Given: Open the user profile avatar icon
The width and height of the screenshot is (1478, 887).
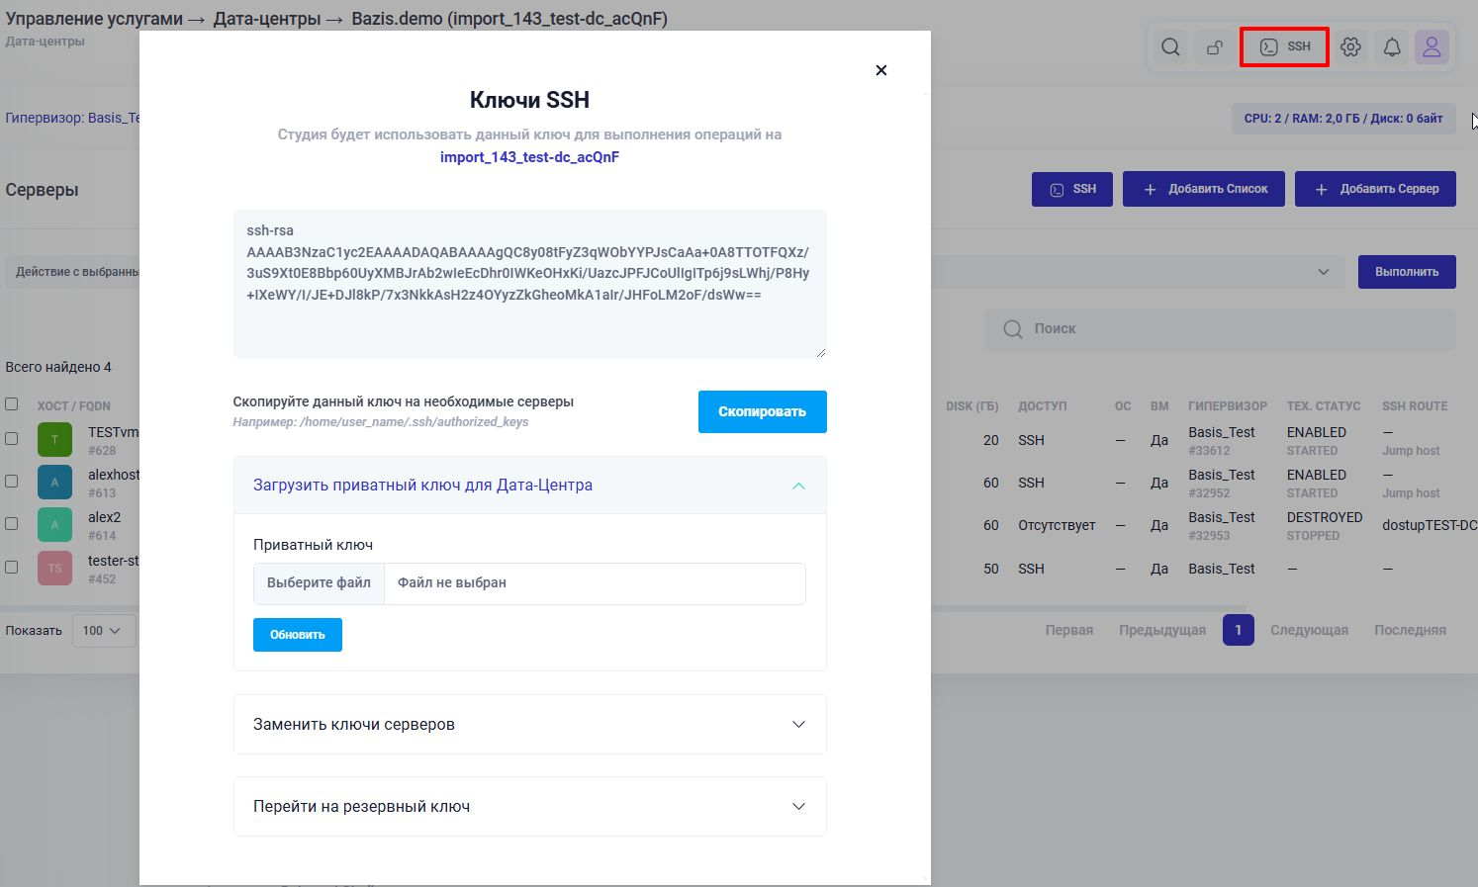Looking at the screenshot, I should pyautogui.click(x=1432, y=47).
